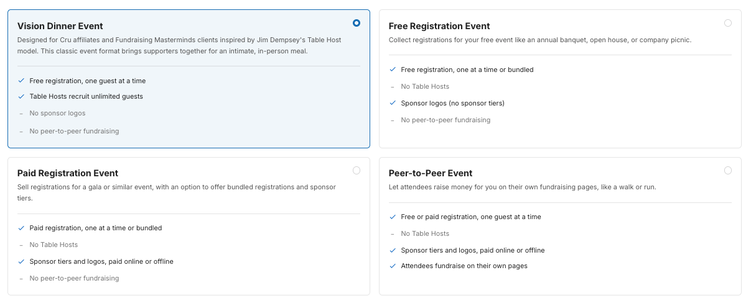Click the Free Registration Event heading

(x=439, y=26)
